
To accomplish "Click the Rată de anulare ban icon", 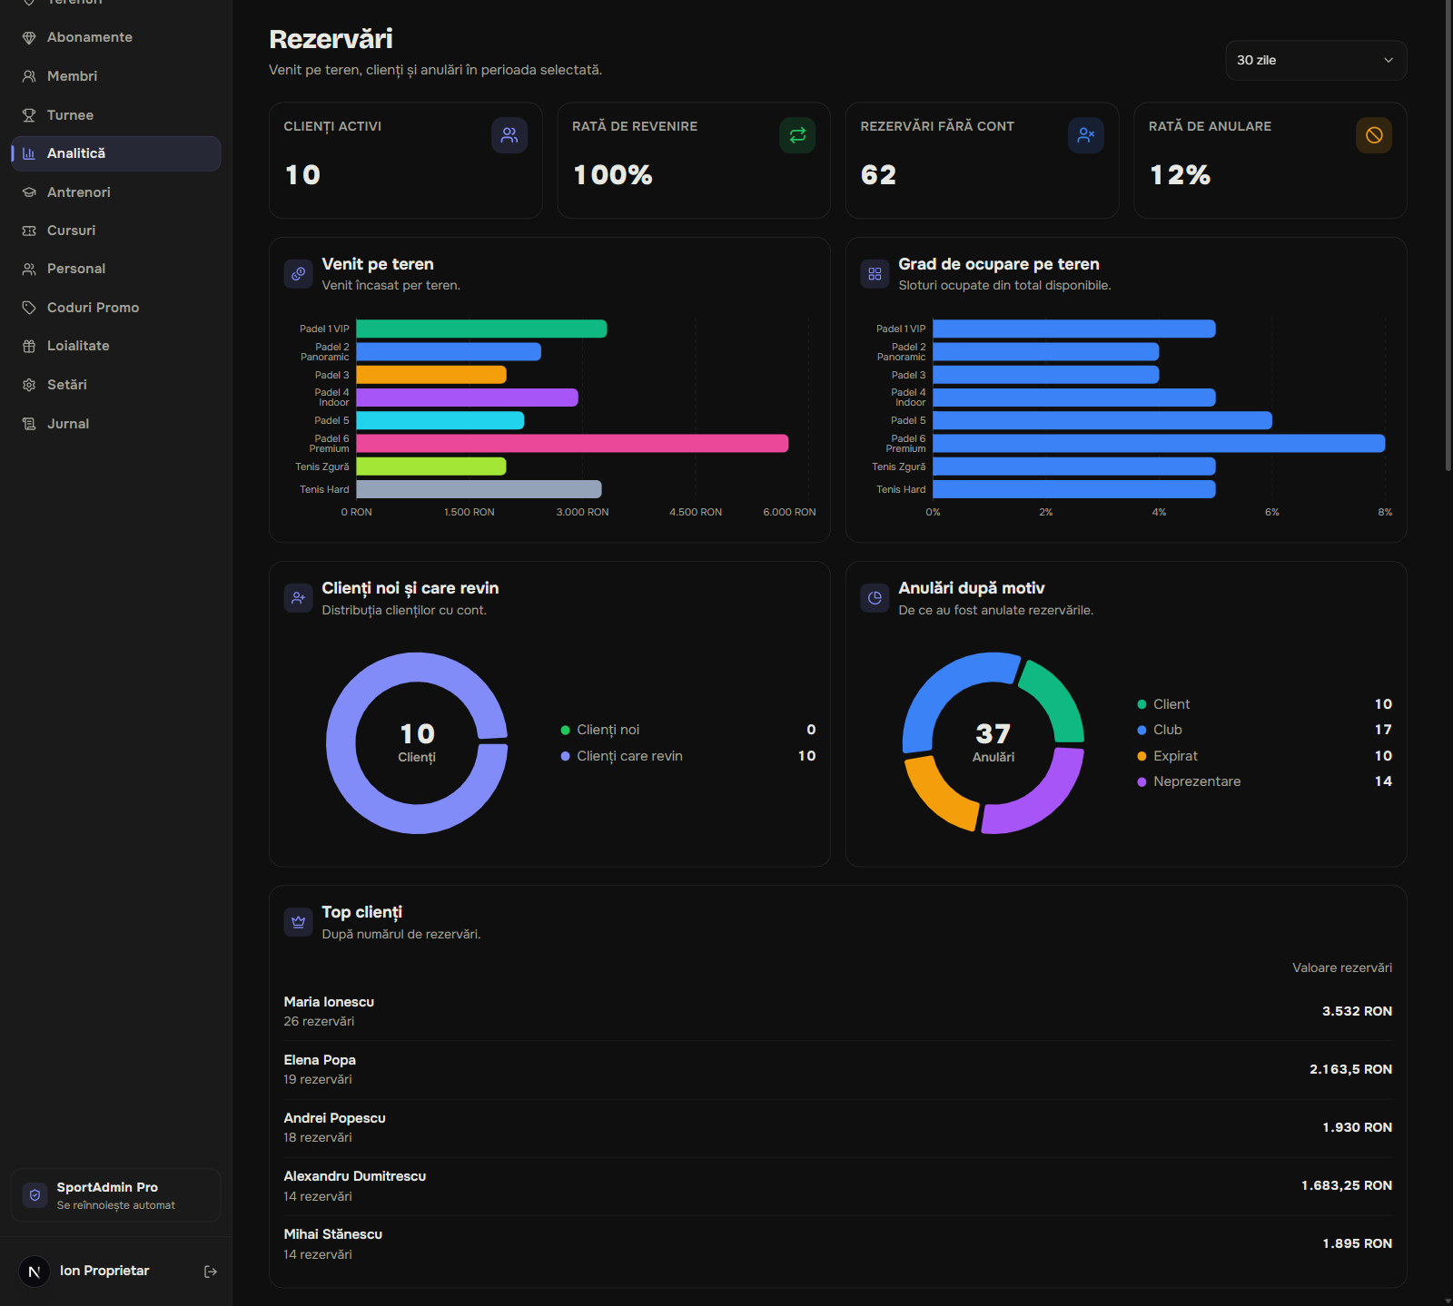I will [x=1374, y=135].
